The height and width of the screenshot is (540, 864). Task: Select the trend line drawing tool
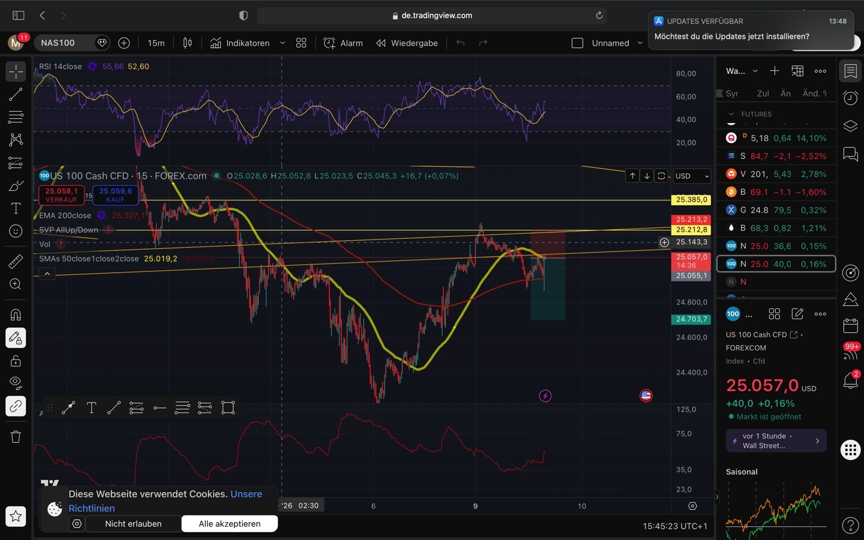(x=16, y=94)
